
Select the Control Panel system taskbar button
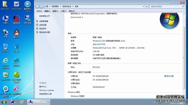tap(38, 102)
